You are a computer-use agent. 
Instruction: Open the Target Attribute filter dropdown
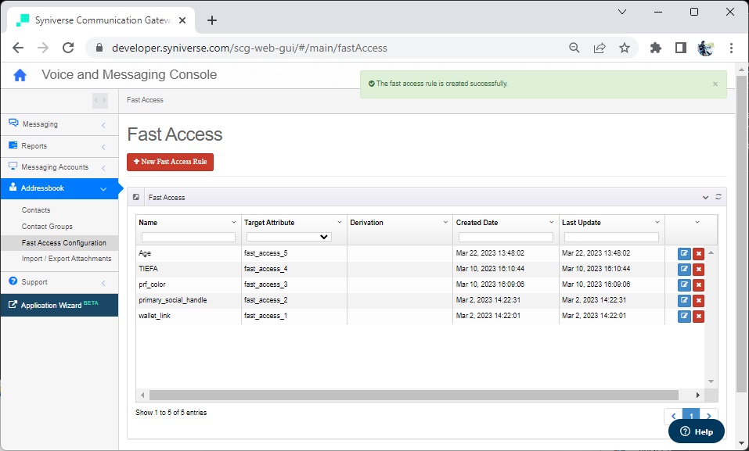tap(289, 237)
